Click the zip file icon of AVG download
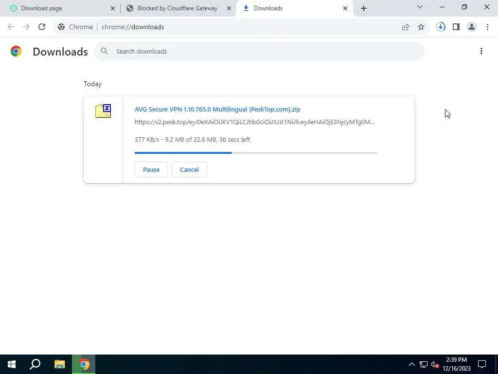The image size is (498, 374). (x=103, y=111)
